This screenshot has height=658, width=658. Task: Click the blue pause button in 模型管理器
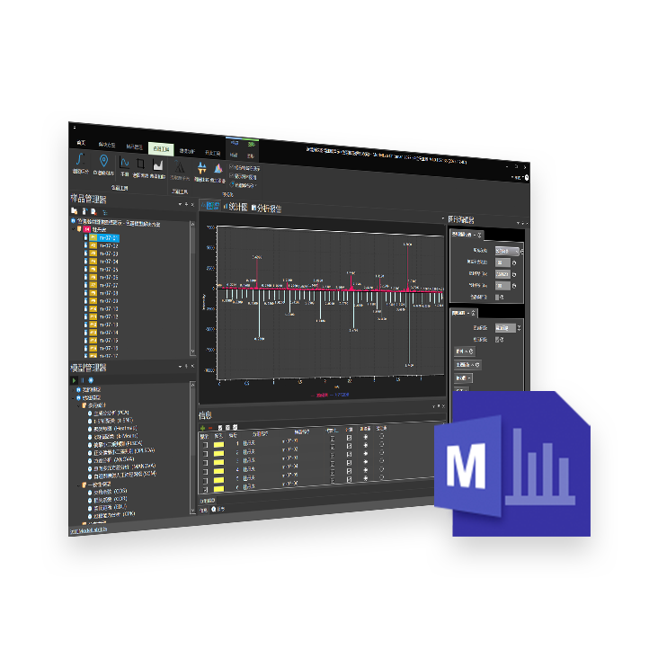(83, 380)
